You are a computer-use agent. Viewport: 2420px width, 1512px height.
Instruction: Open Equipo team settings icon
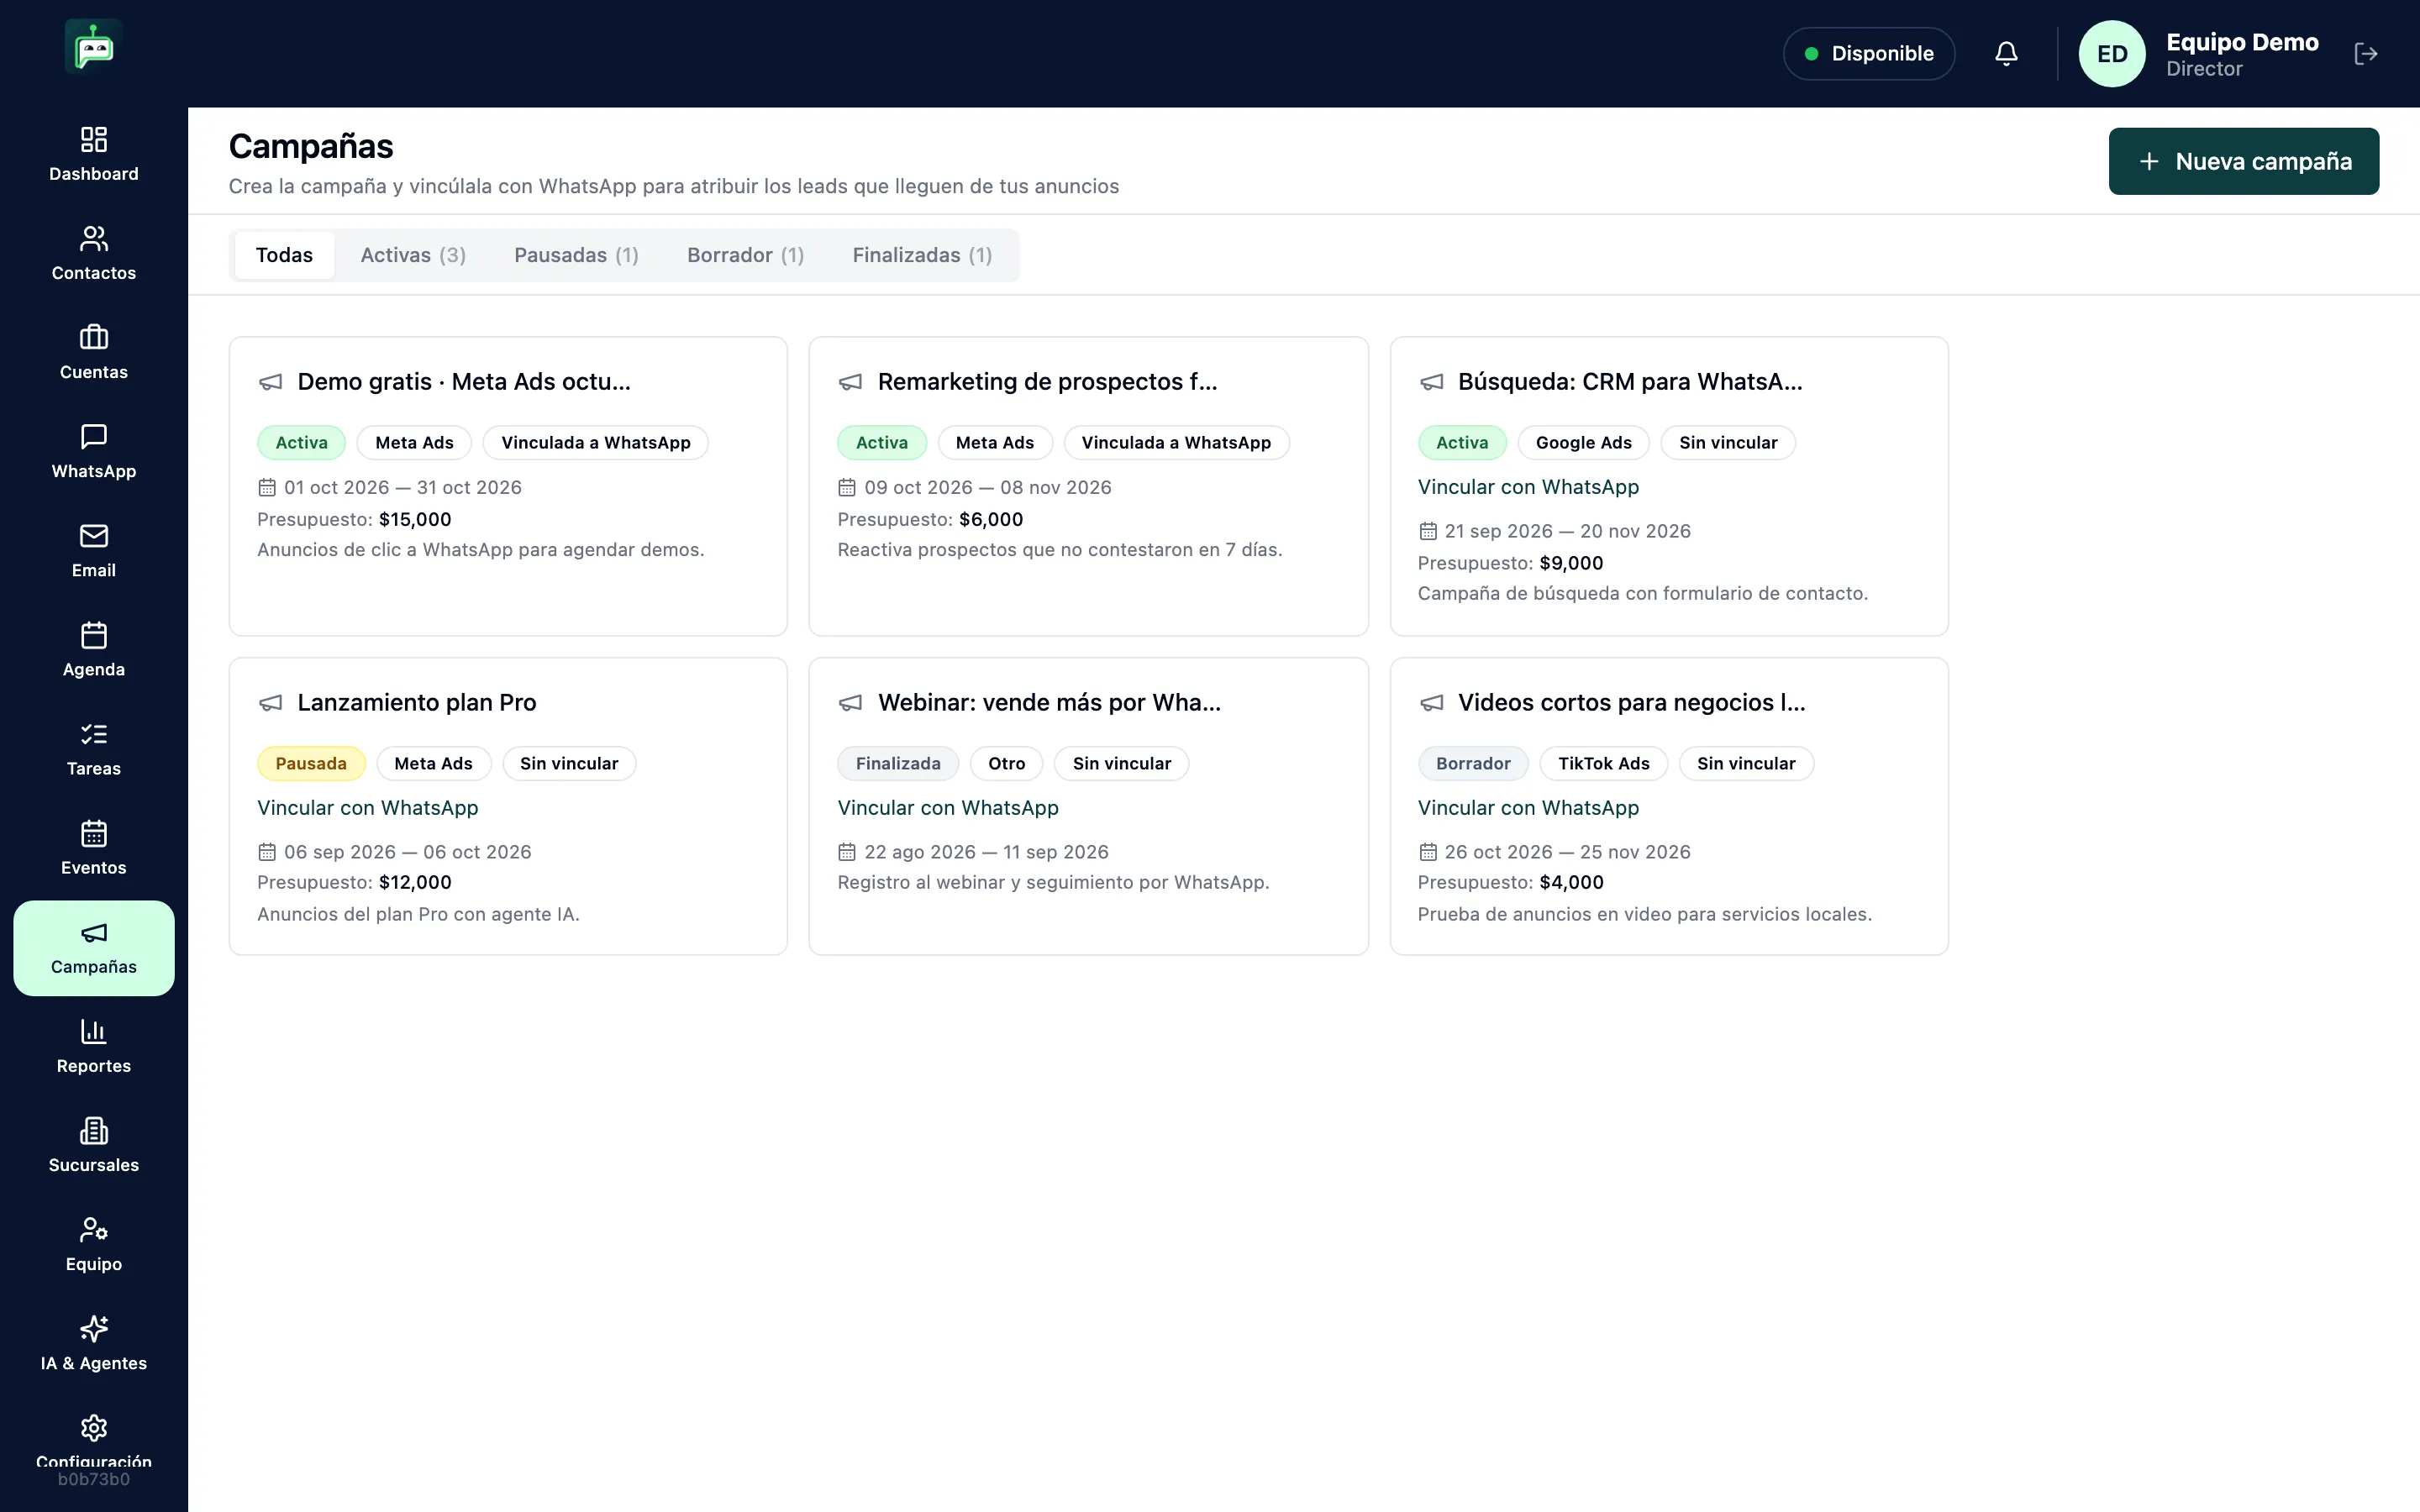[x=94, y=1244]
